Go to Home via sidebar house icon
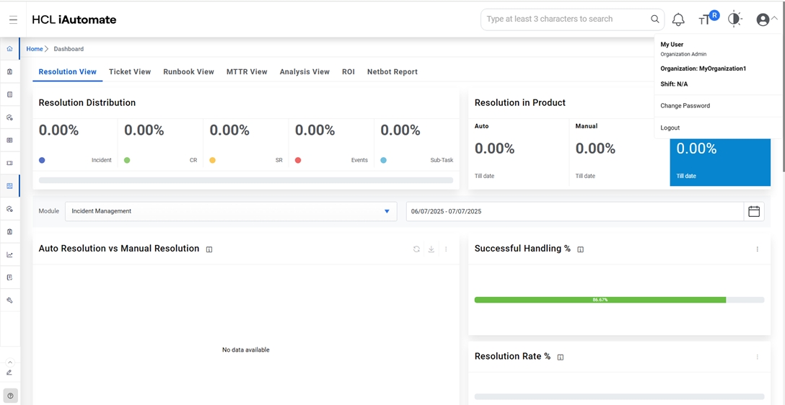Image resolution: width=785 pixels, height=405 pixels. (9, 49)
